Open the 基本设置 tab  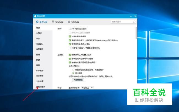point(42,22)
